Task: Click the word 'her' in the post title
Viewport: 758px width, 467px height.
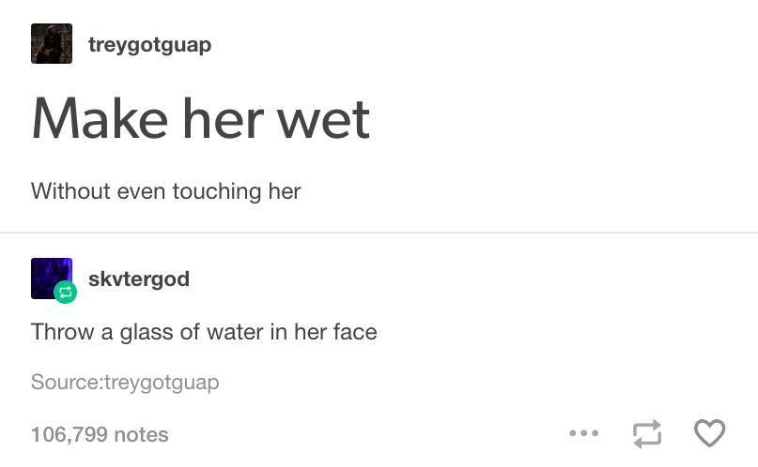Action: 223,119
